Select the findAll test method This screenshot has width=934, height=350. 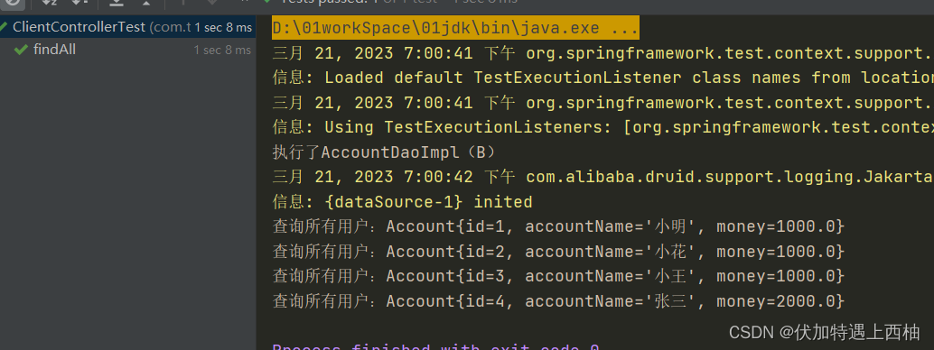(x=54, y=50)
